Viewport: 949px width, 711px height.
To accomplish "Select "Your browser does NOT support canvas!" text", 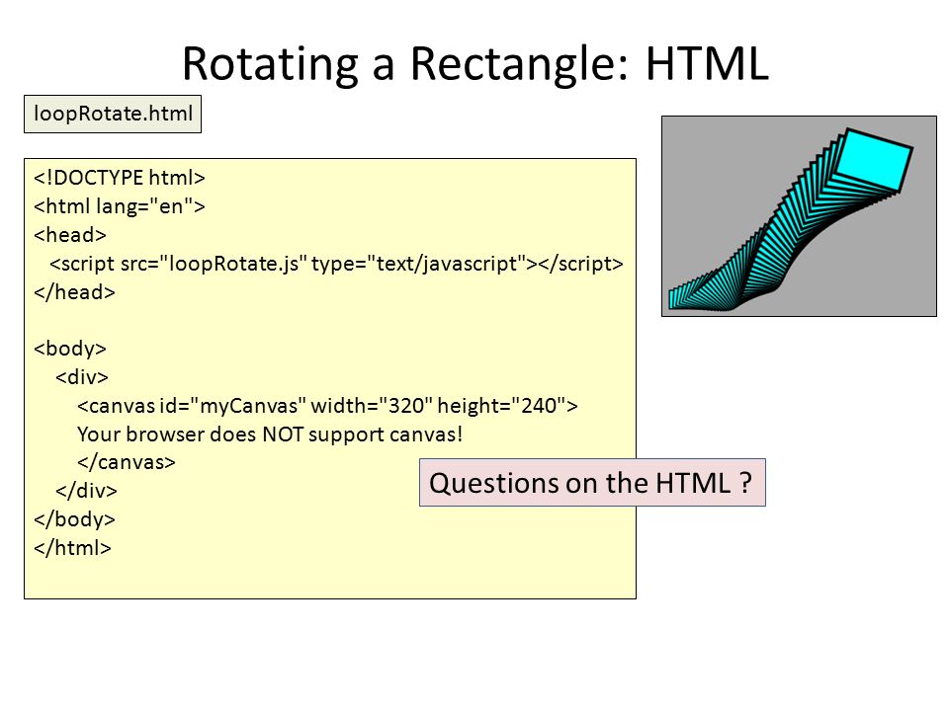I will [270, 434].
